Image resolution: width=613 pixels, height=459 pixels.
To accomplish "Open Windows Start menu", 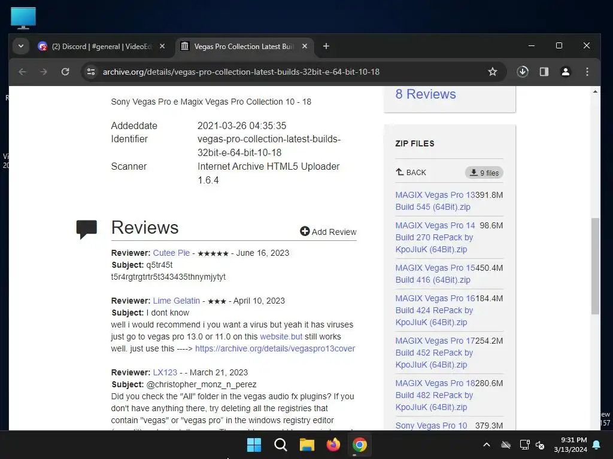I will (254, 445).
